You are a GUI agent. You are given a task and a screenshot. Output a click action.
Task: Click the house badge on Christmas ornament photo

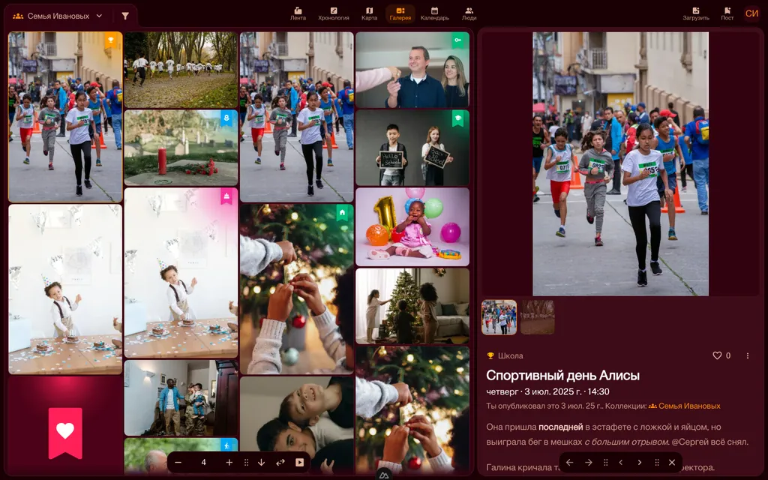342,212
